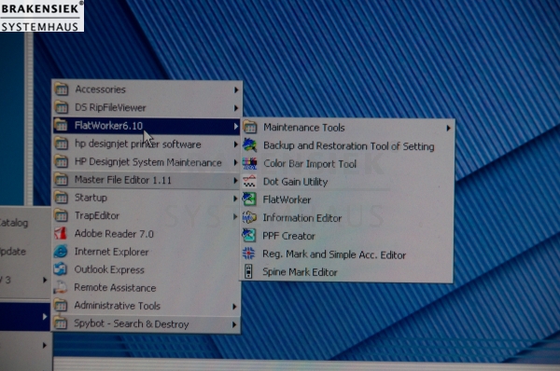Select HP Designjet System Maintenance entry
This screenshot has height=371, width=560.
[x=147, y=162]
